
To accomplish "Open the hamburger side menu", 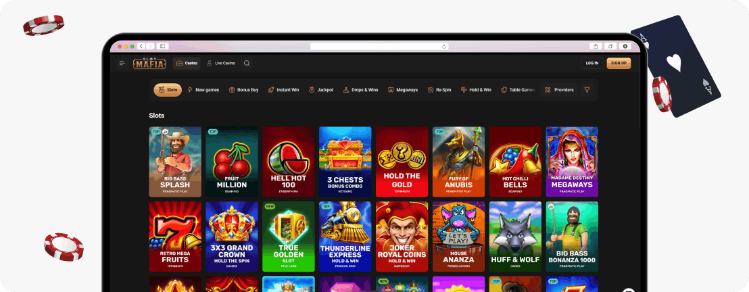I will click(122, 63).
